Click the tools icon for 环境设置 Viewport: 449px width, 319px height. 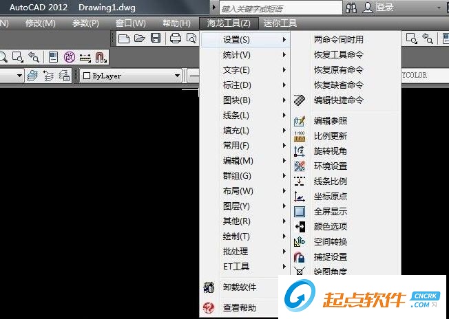[x=300, y=166]
